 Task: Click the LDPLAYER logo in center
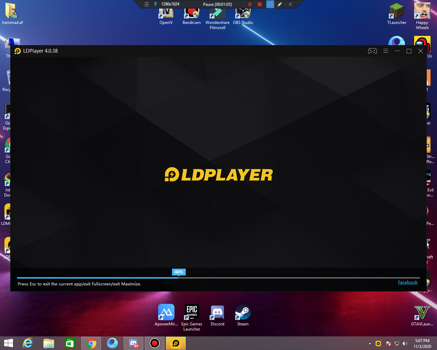218,175
